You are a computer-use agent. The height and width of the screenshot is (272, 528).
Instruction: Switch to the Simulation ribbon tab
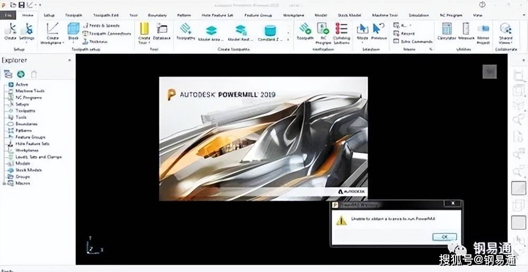pyautogui.click(x=419, y=15)
